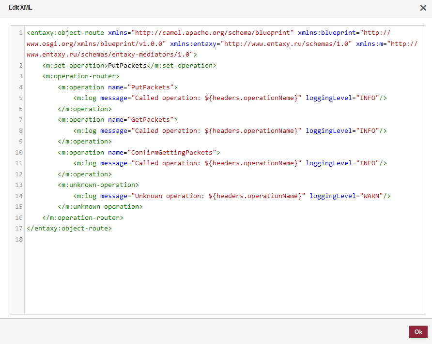Click line number 10 in gutter
This screenshot has width=432, height=344.
(19, 152)
